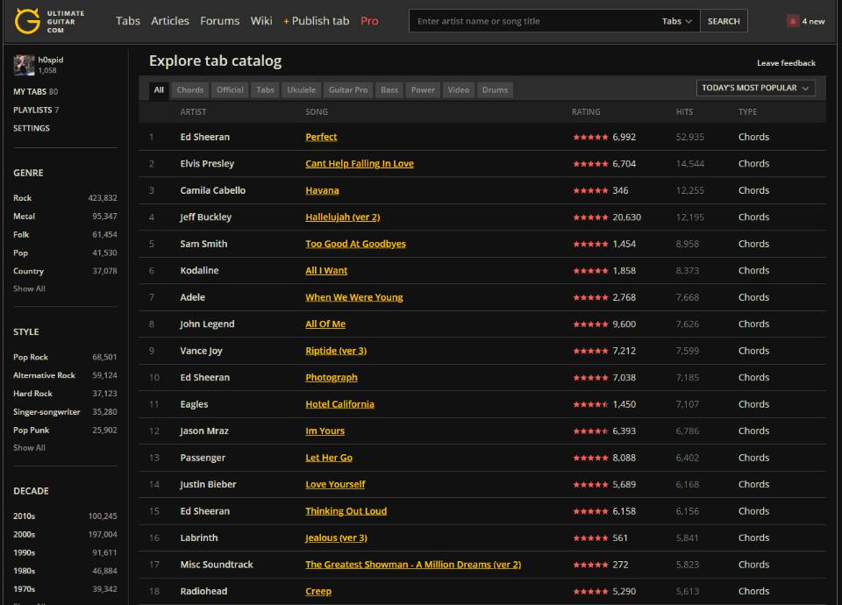
Task: Select the Chords filter tab
Action: tap(190, 90)
